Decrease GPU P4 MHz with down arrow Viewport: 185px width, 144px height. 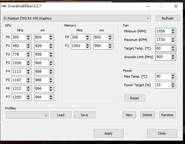tap(28, 73)
